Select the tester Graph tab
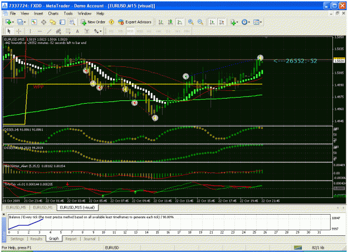348x252 pixels. click(x=54, y=239)
